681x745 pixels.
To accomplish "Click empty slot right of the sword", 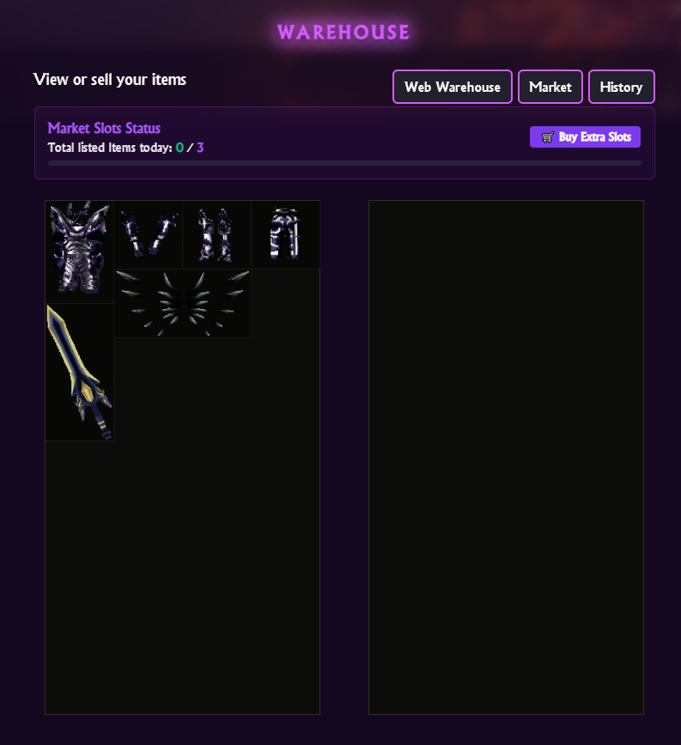I will click(x=149, y=372).
